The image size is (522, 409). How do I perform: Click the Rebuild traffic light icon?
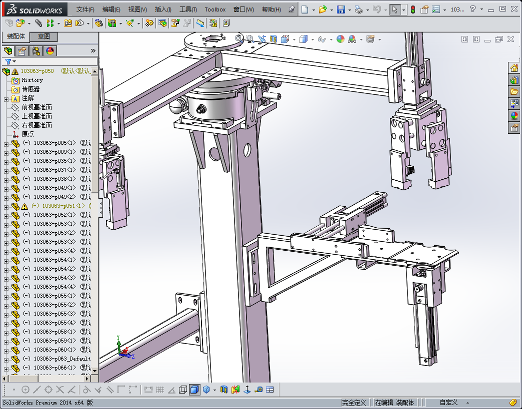(413, 9)
